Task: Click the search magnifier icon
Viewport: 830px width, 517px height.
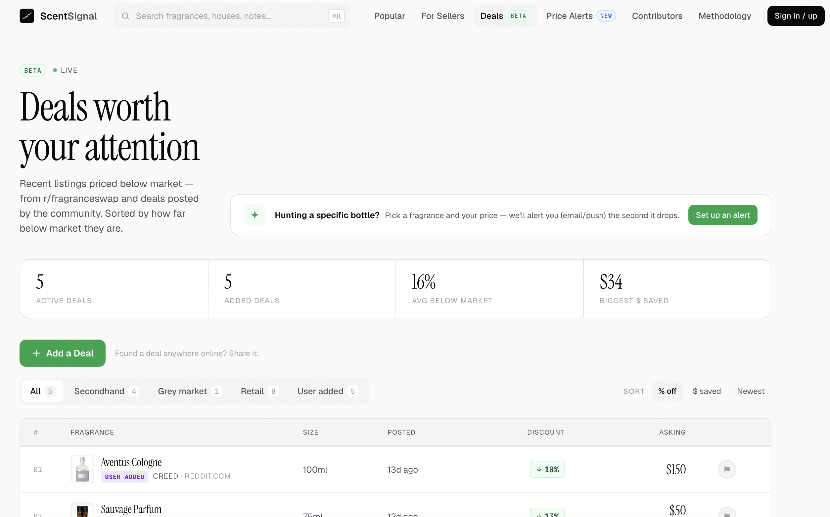Action: pyautogui.click(x=125, y=16)
